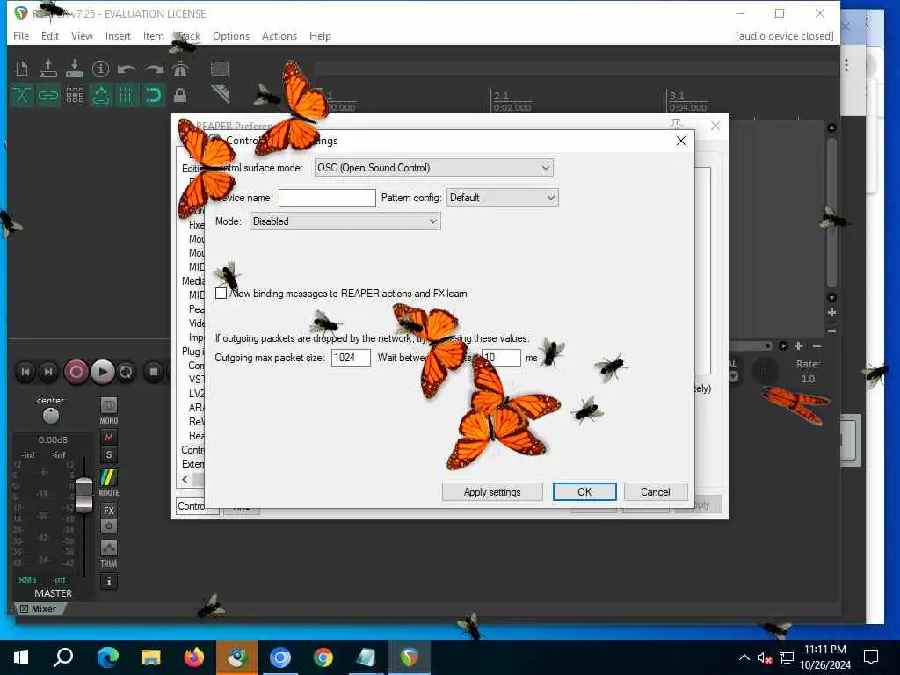Click OK in Control Surface Settings
The height and width of the screenshot is (675, 900).
(x=584, y=492)
